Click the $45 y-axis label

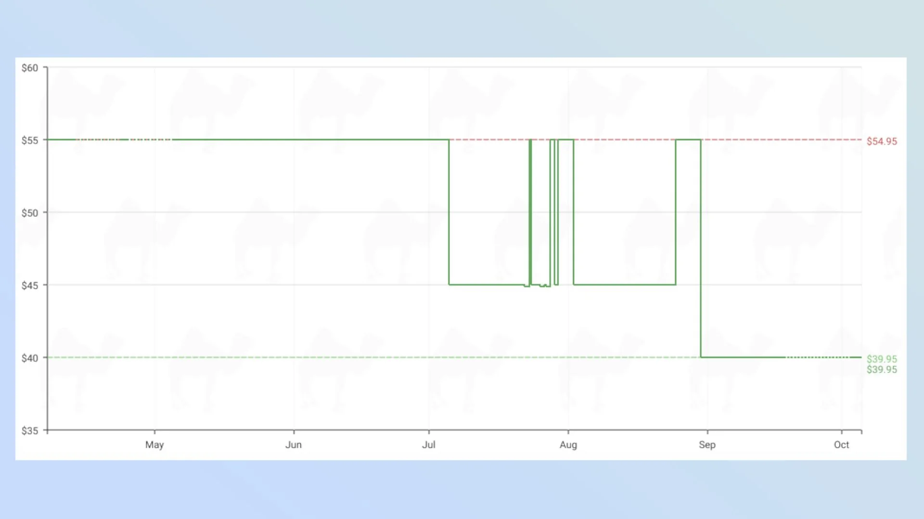(x=30, y=285)
